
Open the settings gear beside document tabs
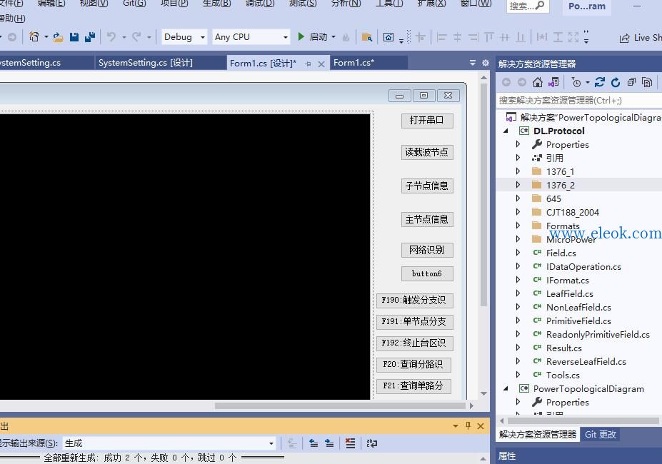pos(486,63)
